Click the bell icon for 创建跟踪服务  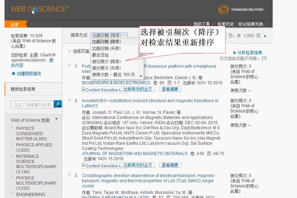(x=13, y=73)
